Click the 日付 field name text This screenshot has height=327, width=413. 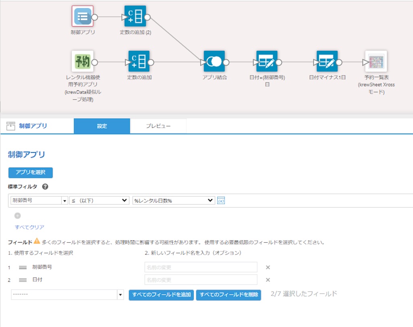(38, 279)
